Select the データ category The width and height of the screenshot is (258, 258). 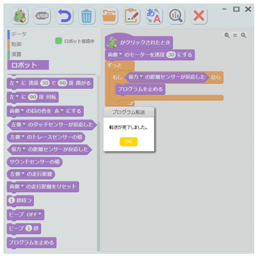(x=19, y=34)
